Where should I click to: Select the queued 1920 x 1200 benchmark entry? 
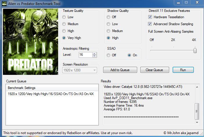pos(51,94)
